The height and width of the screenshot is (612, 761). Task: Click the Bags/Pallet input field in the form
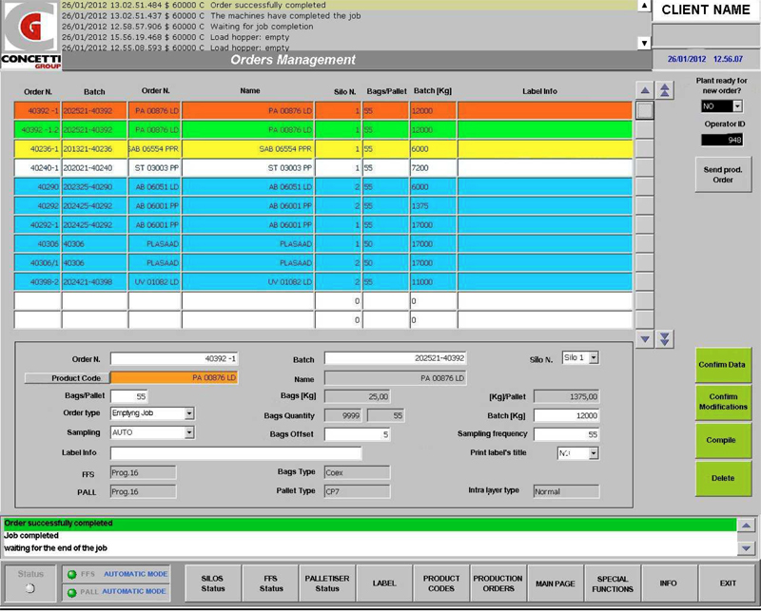click(x=129, y=396)
